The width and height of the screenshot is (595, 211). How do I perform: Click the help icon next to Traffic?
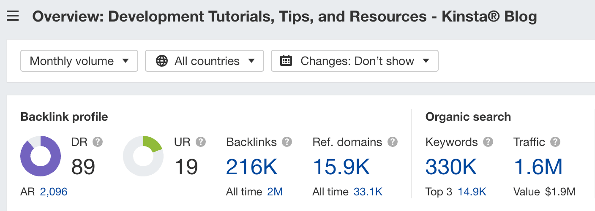[x=555, y=142]
